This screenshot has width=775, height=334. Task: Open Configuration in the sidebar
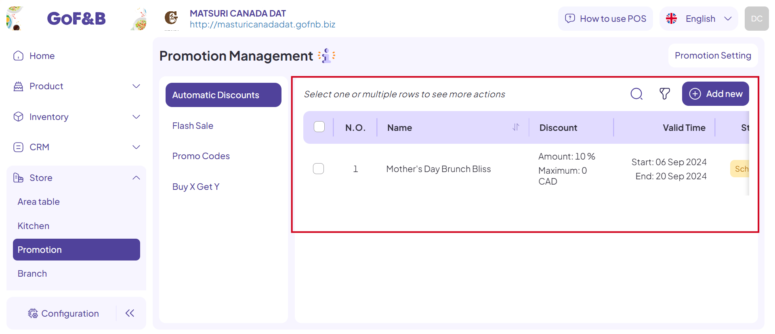click(63, 313)
